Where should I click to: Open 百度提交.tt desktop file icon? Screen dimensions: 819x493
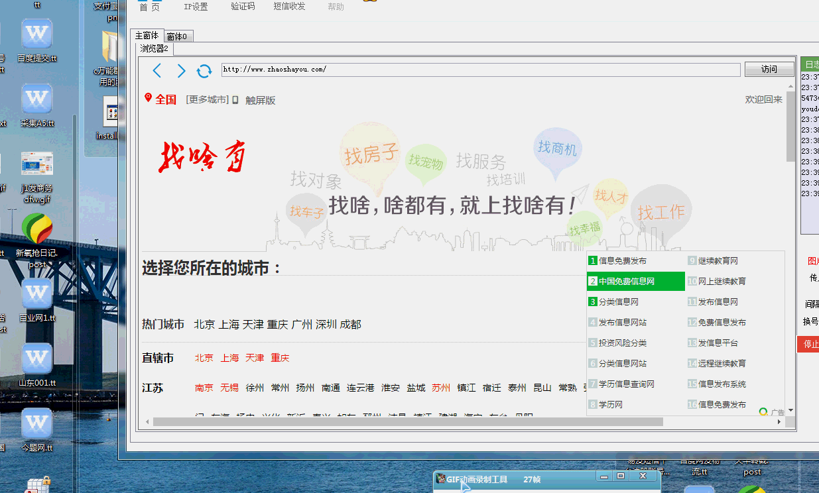pyautogui.click(x=37, y=40)
